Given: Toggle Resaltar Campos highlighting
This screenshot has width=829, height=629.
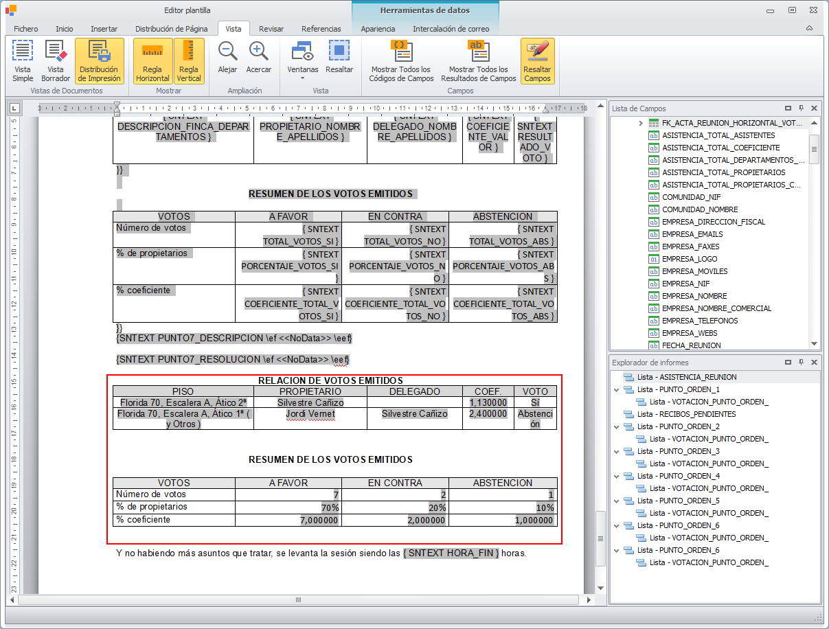Looking at the screenshot, I should tap(537, 60).
